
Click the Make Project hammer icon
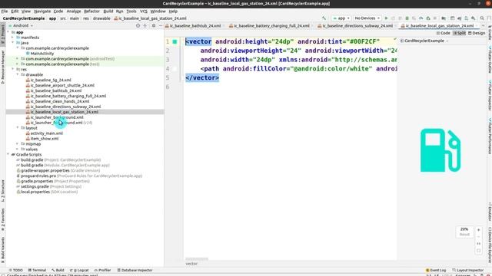[324, 18]
